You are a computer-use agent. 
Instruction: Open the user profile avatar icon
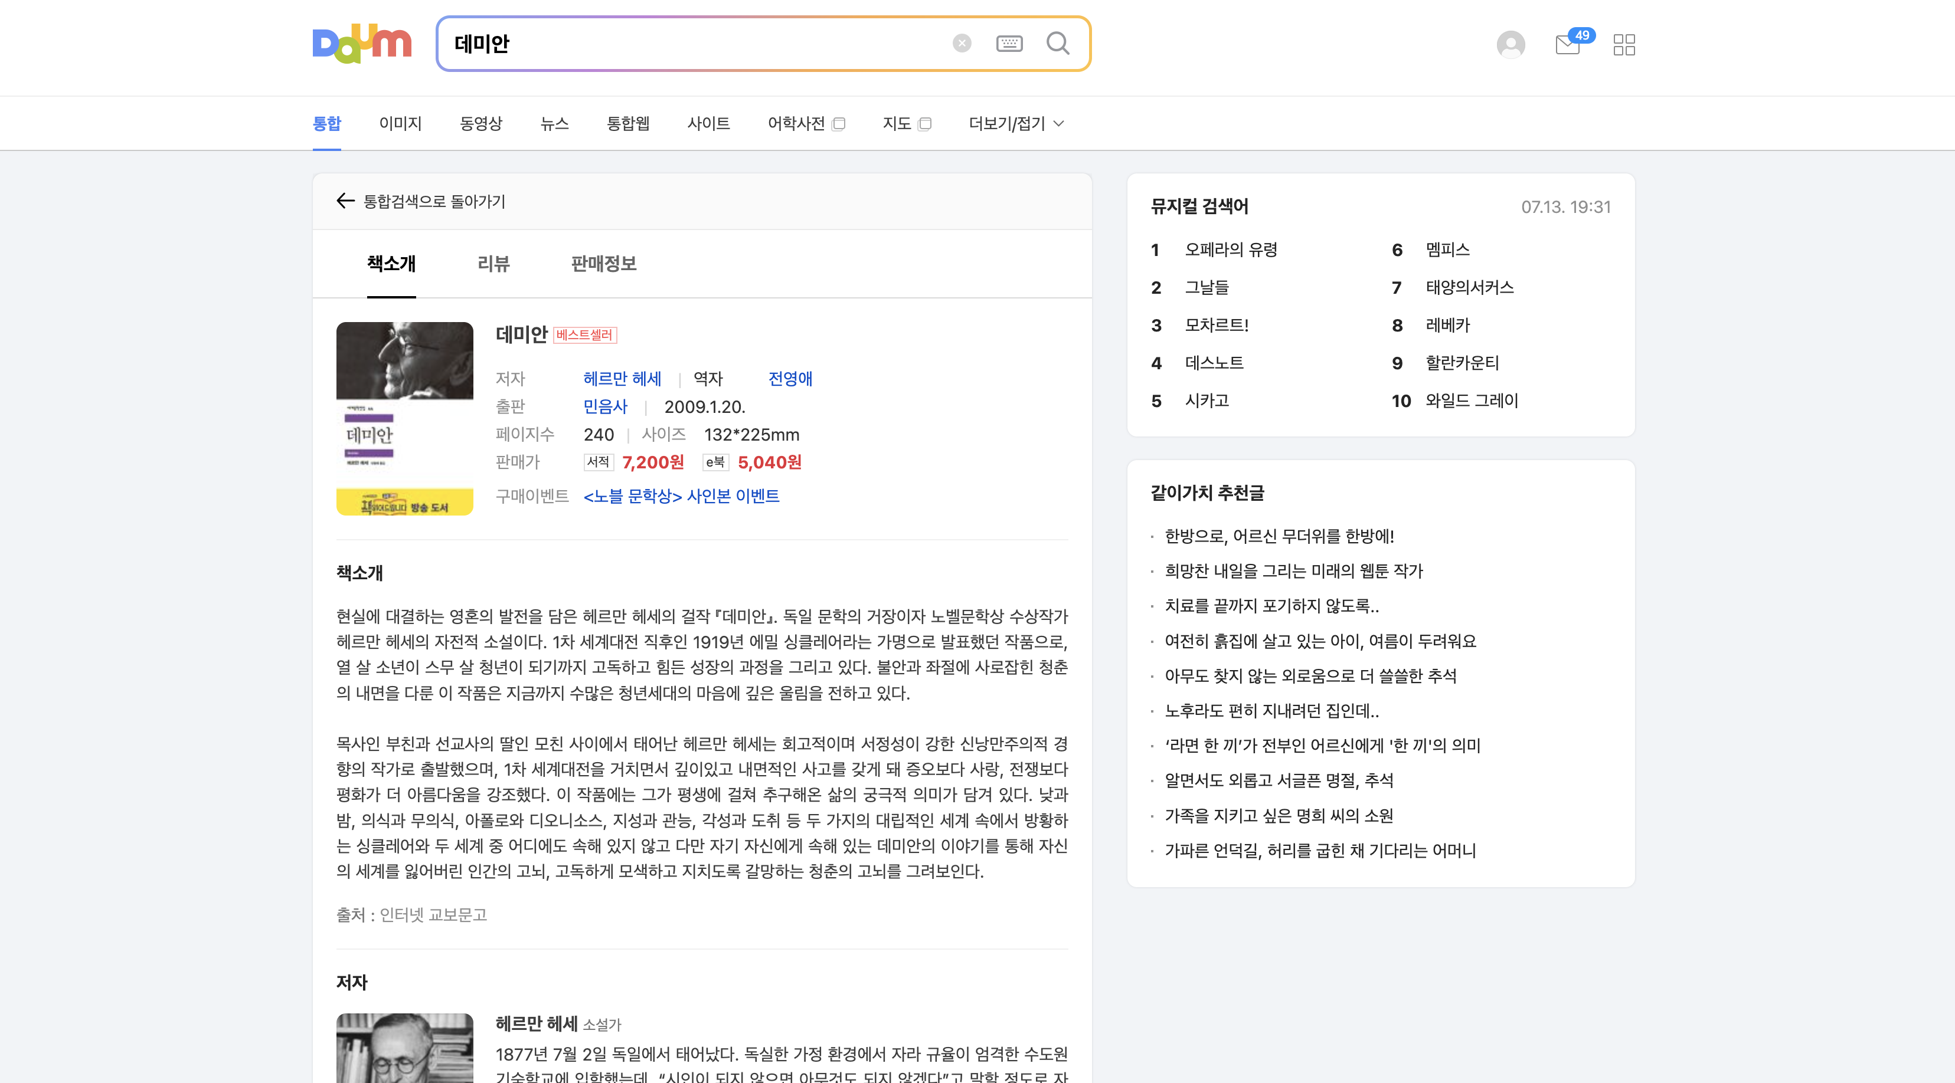click(x=1511, y=44)
